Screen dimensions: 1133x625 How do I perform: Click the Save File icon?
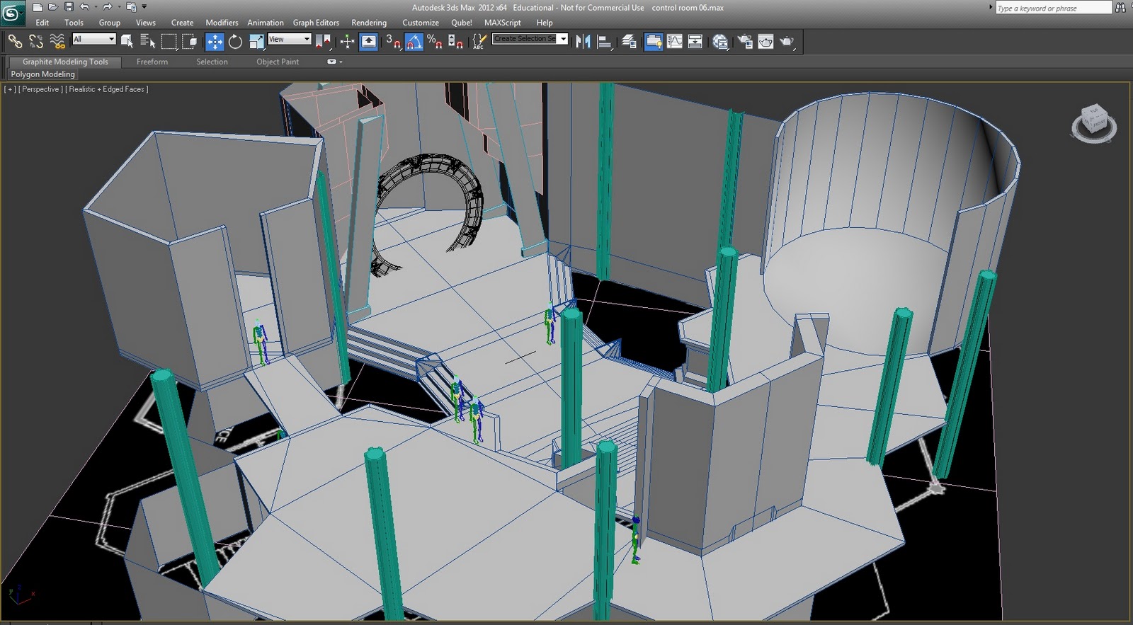tap(69, 7)
